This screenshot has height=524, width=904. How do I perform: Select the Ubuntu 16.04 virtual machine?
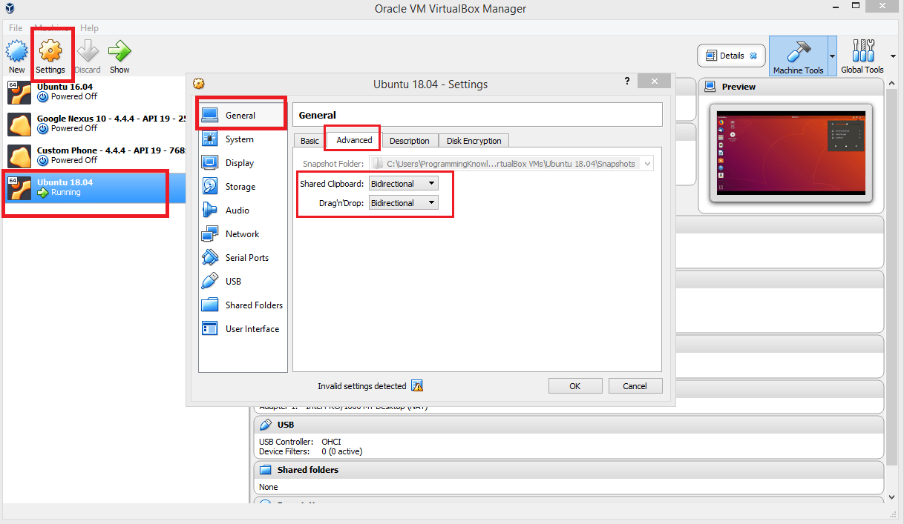(93, 91)
